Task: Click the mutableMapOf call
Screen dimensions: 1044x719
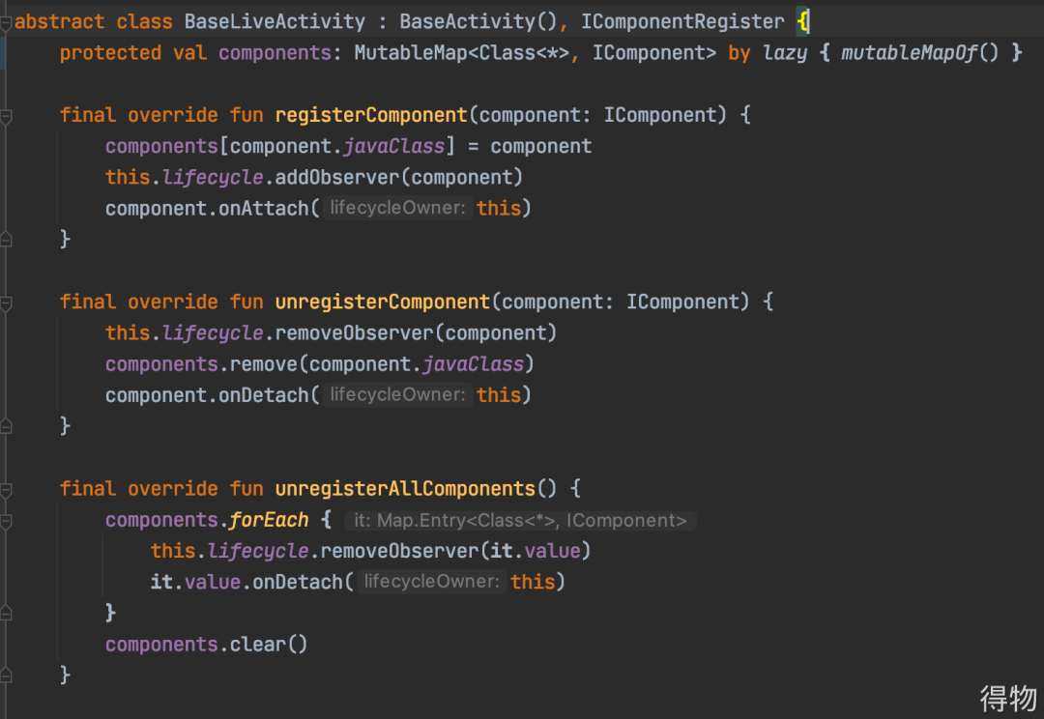Action: point(909,53)
